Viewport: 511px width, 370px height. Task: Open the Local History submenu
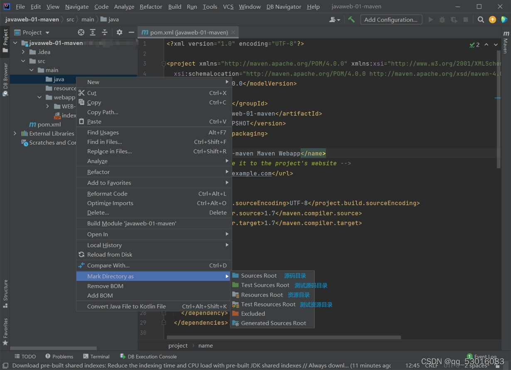point(154,245)
